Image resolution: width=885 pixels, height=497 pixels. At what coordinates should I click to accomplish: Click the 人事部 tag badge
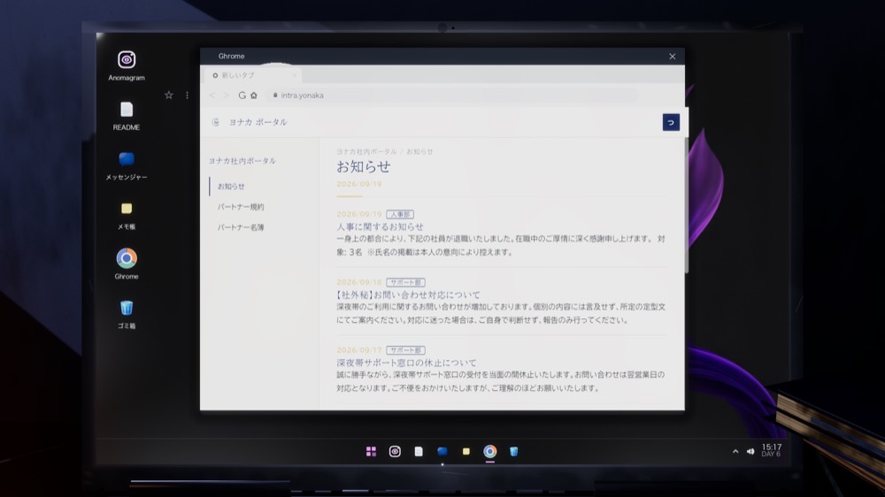pyautogui.click(x=400, y=214)
